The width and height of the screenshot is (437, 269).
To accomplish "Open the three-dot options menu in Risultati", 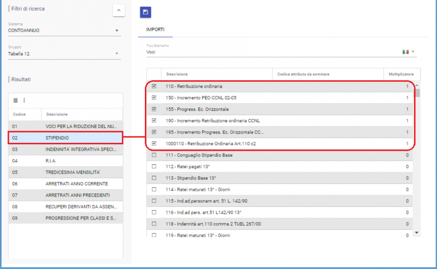I will [x=24, y=100].
